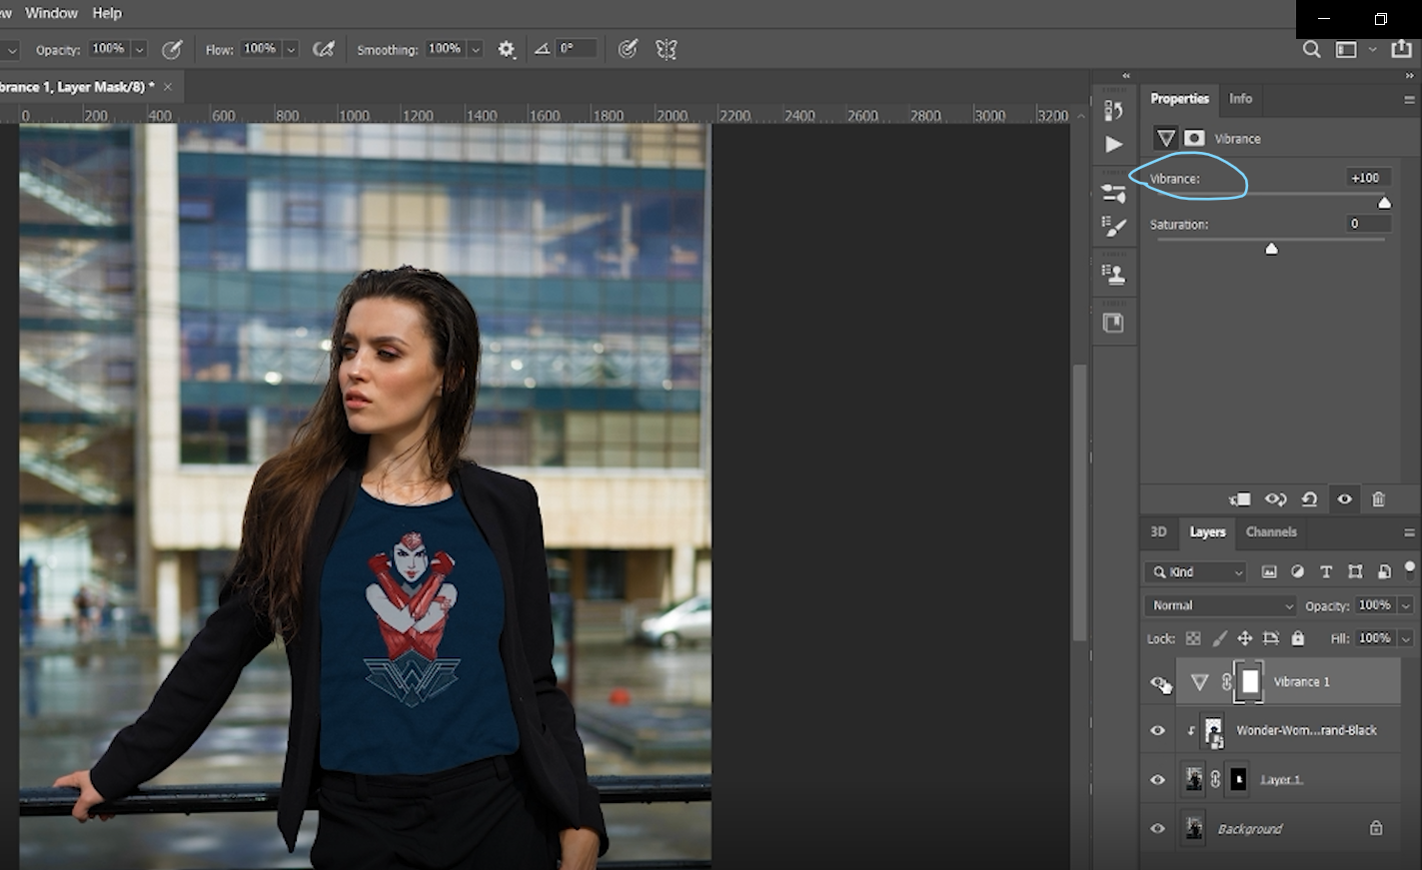
Task: Delete the adjustment layer with trash icon
Action: 1378,499
